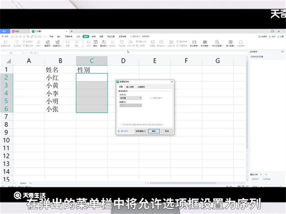286x214 pixels.
Task: Switch to the 输入信息 tab in dialog
Action: 130,87
